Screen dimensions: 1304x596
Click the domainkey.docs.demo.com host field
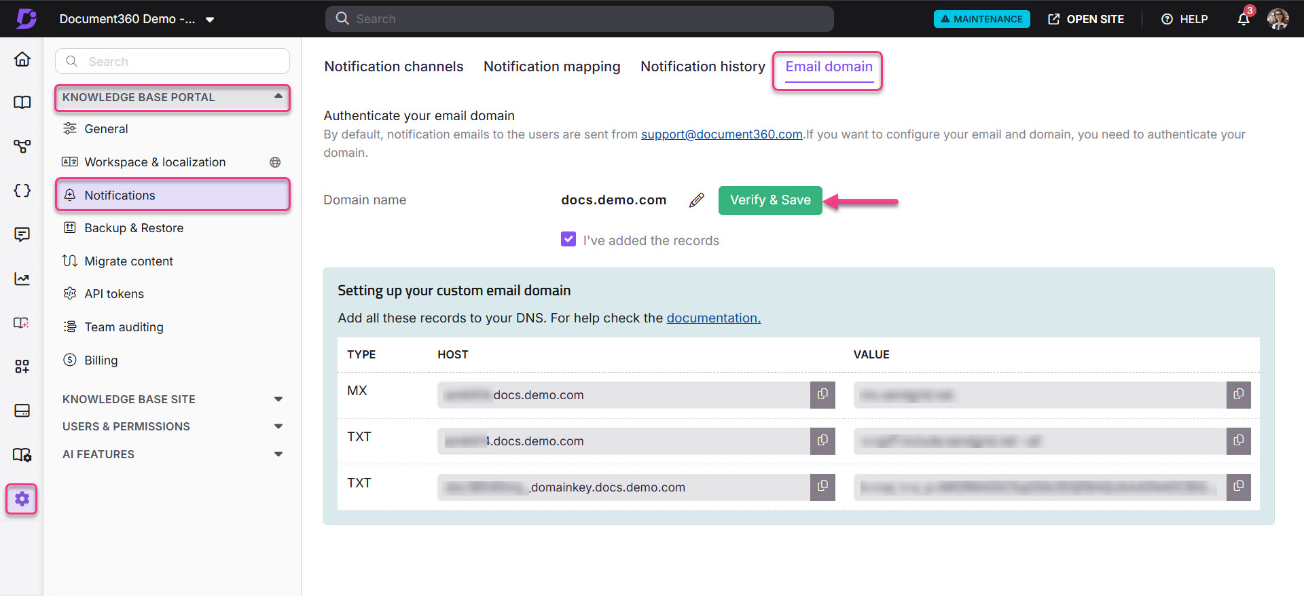pyautogui.click(x=623, y=487)
